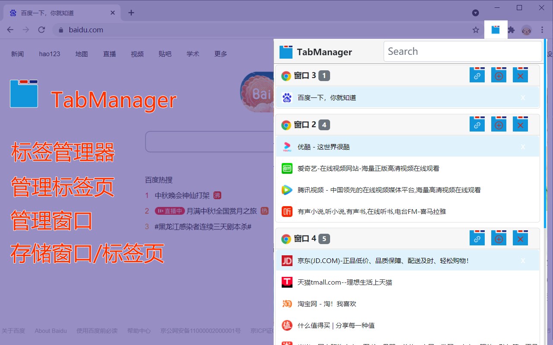This screenshot has height=345, width=553.
Task: Switch to the 优酷 - 这世界很酷 tab
Action: 407,147
